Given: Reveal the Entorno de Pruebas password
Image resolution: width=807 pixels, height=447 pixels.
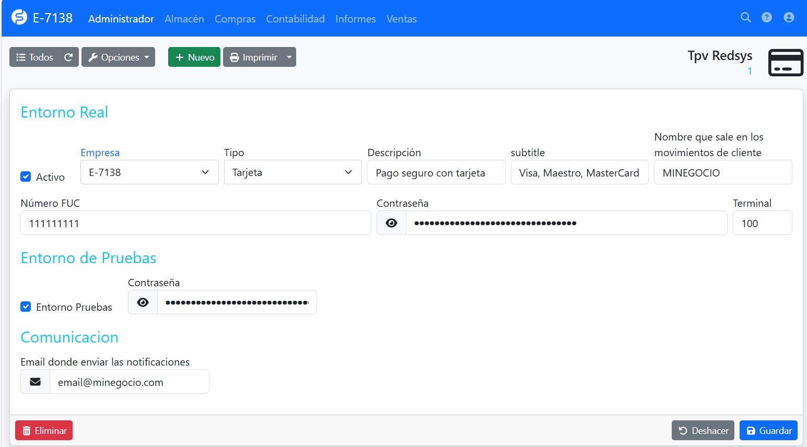Looking at the screenshot, I should (x=143, y=302).
